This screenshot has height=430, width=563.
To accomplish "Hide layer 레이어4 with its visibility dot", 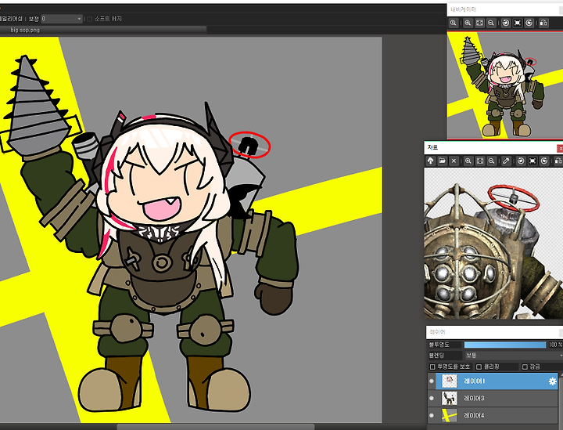I will click(x=432, y=415).
